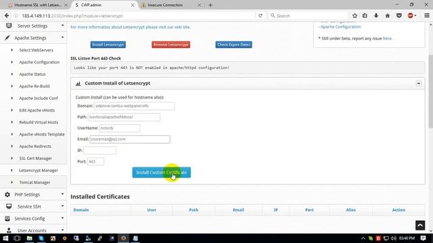This screenshot has height=243, width=433.
Task: Click the IP input field
Action: [x=99, y=151]
